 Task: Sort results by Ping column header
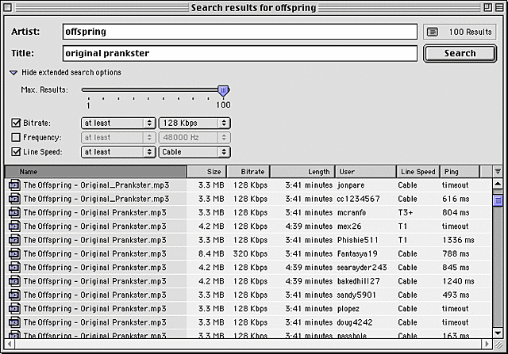(460, 172)
